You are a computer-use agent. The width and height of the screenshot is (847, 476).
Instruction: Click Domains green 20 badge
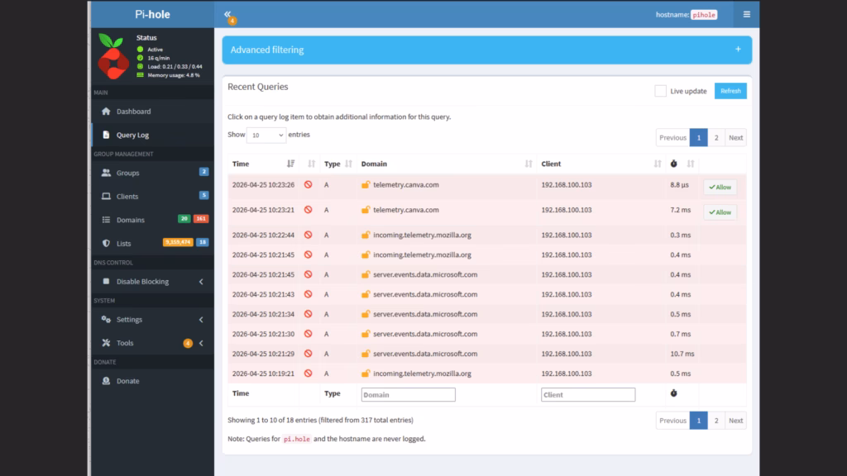184,218
